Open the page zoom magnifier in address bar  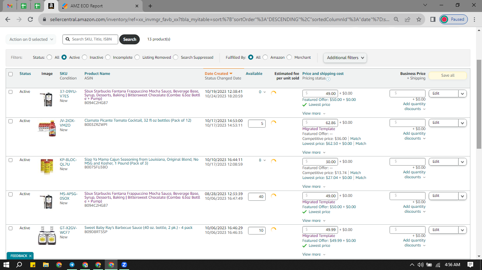point(396,19)
